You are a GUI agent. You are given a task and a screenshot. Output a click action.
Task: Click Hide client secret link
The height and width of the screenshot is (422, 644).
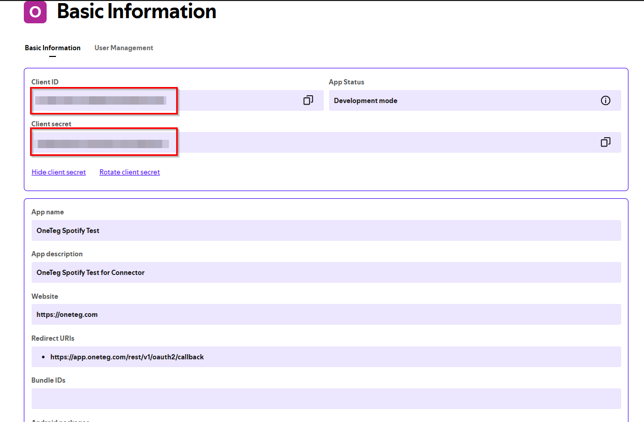pyautogui.click(x=59, y=172)
